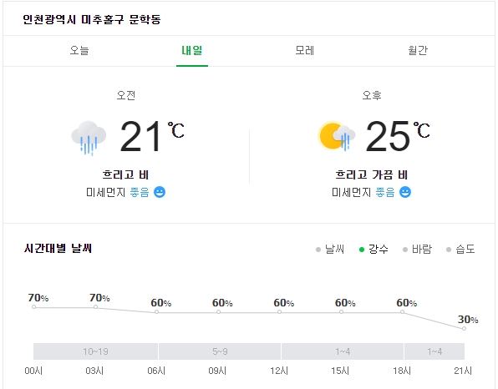
Task: Click the 10~19 rainfall amount bar
Action: [x=95, y=351]
